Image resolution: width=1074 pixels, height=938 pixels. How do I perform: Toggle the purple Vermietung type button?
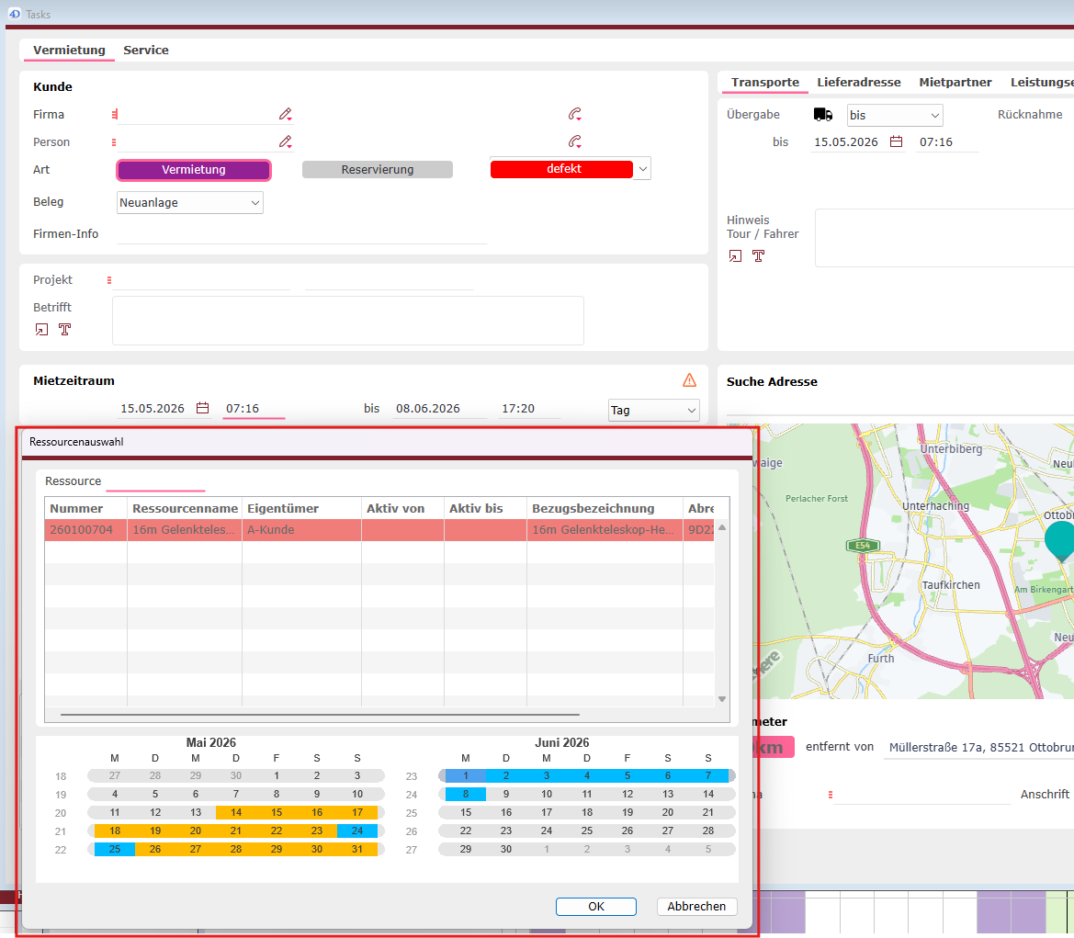click(194, 170)
